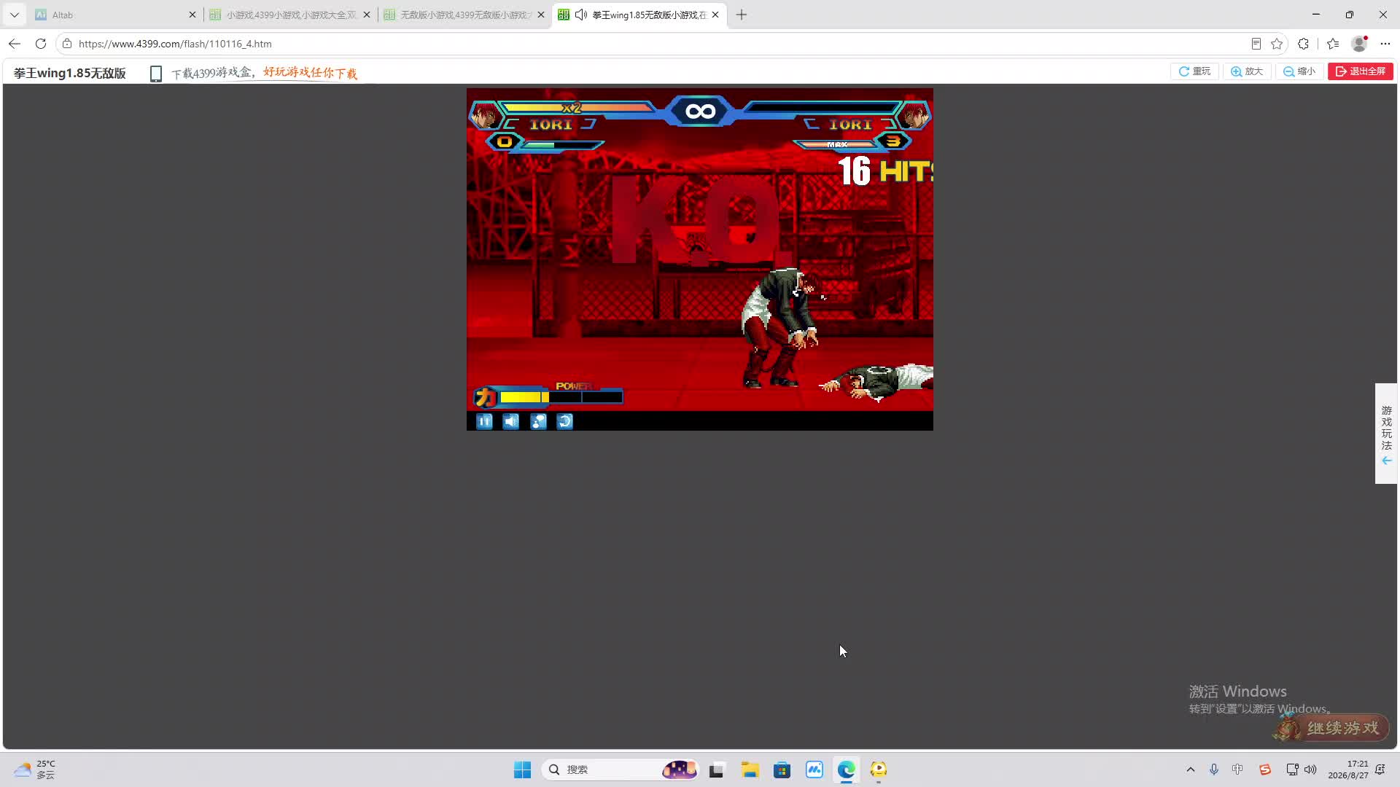Screen dimensions: 1400x787
Task: Open the volume tray icon
Action: pos(1310,770)
